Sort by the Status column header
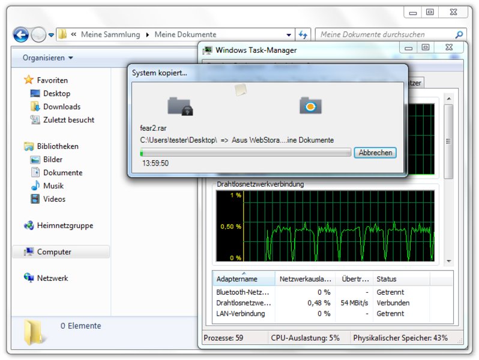This screenshot has height=360, width=479. tap(402, 279)
